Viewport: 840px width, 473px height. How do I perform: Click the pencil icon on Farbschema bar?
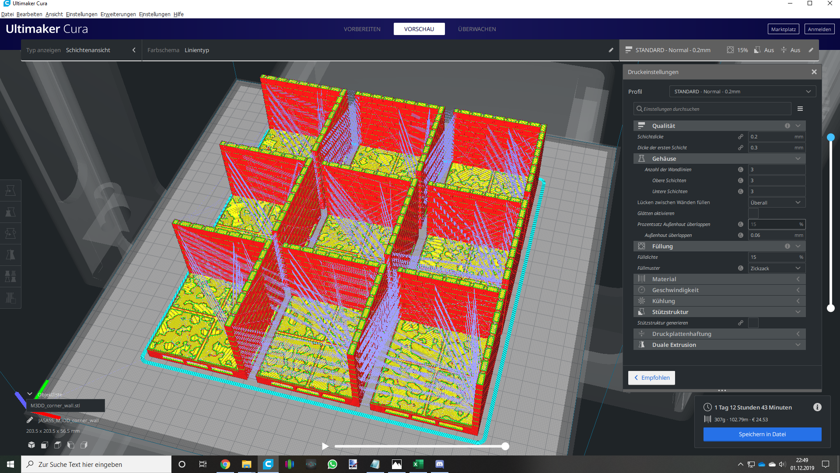611,50
